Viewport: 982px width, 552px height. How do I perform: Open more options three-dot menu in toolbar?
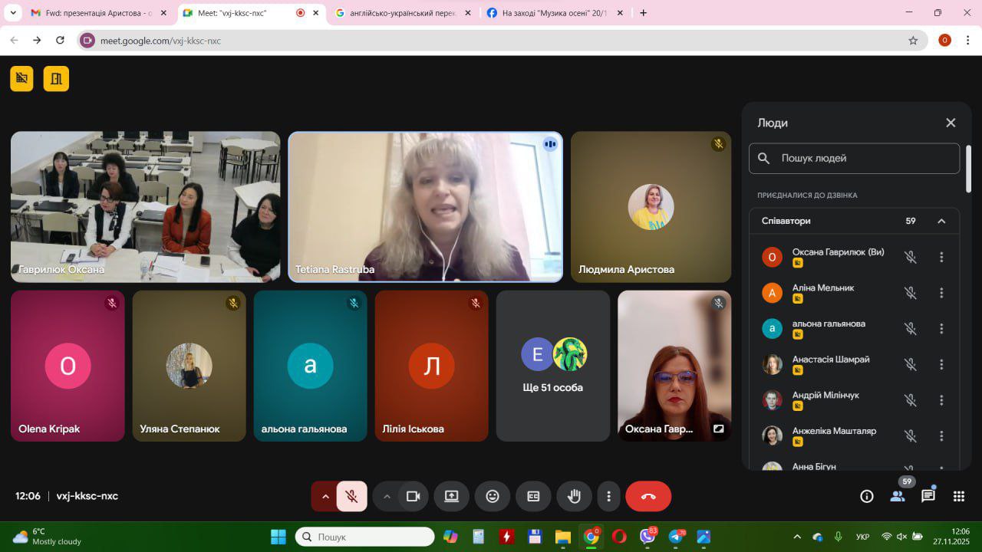point(608,496)
